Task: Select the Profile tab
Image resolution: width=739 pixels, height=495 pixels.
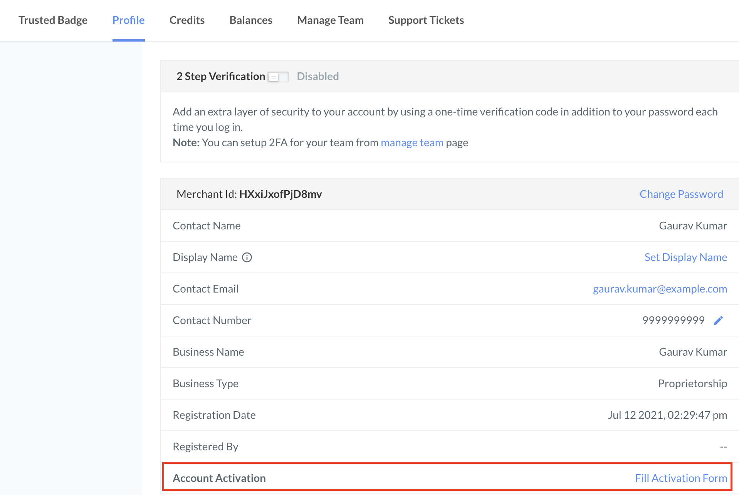Action: click(129, 20)
